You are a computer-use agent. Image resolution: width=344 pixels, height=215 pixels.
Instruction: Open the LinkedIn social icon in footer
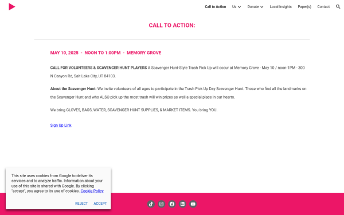click(x=182, y=204)
